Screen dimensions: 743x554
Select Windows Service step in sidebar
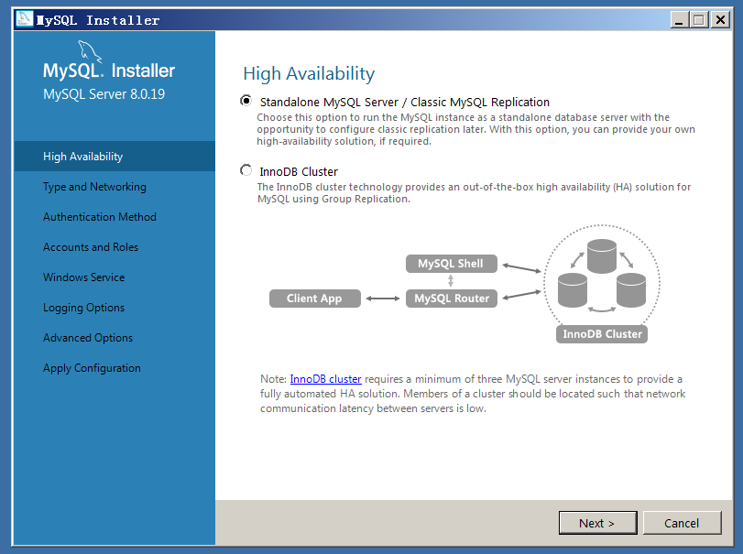click(84, 277)
